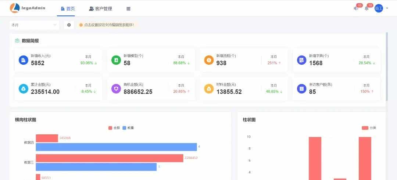
Task: Click the 点击设置按钮支持编辑图表顺序 tip text
Action: click(x=109, y=25)
